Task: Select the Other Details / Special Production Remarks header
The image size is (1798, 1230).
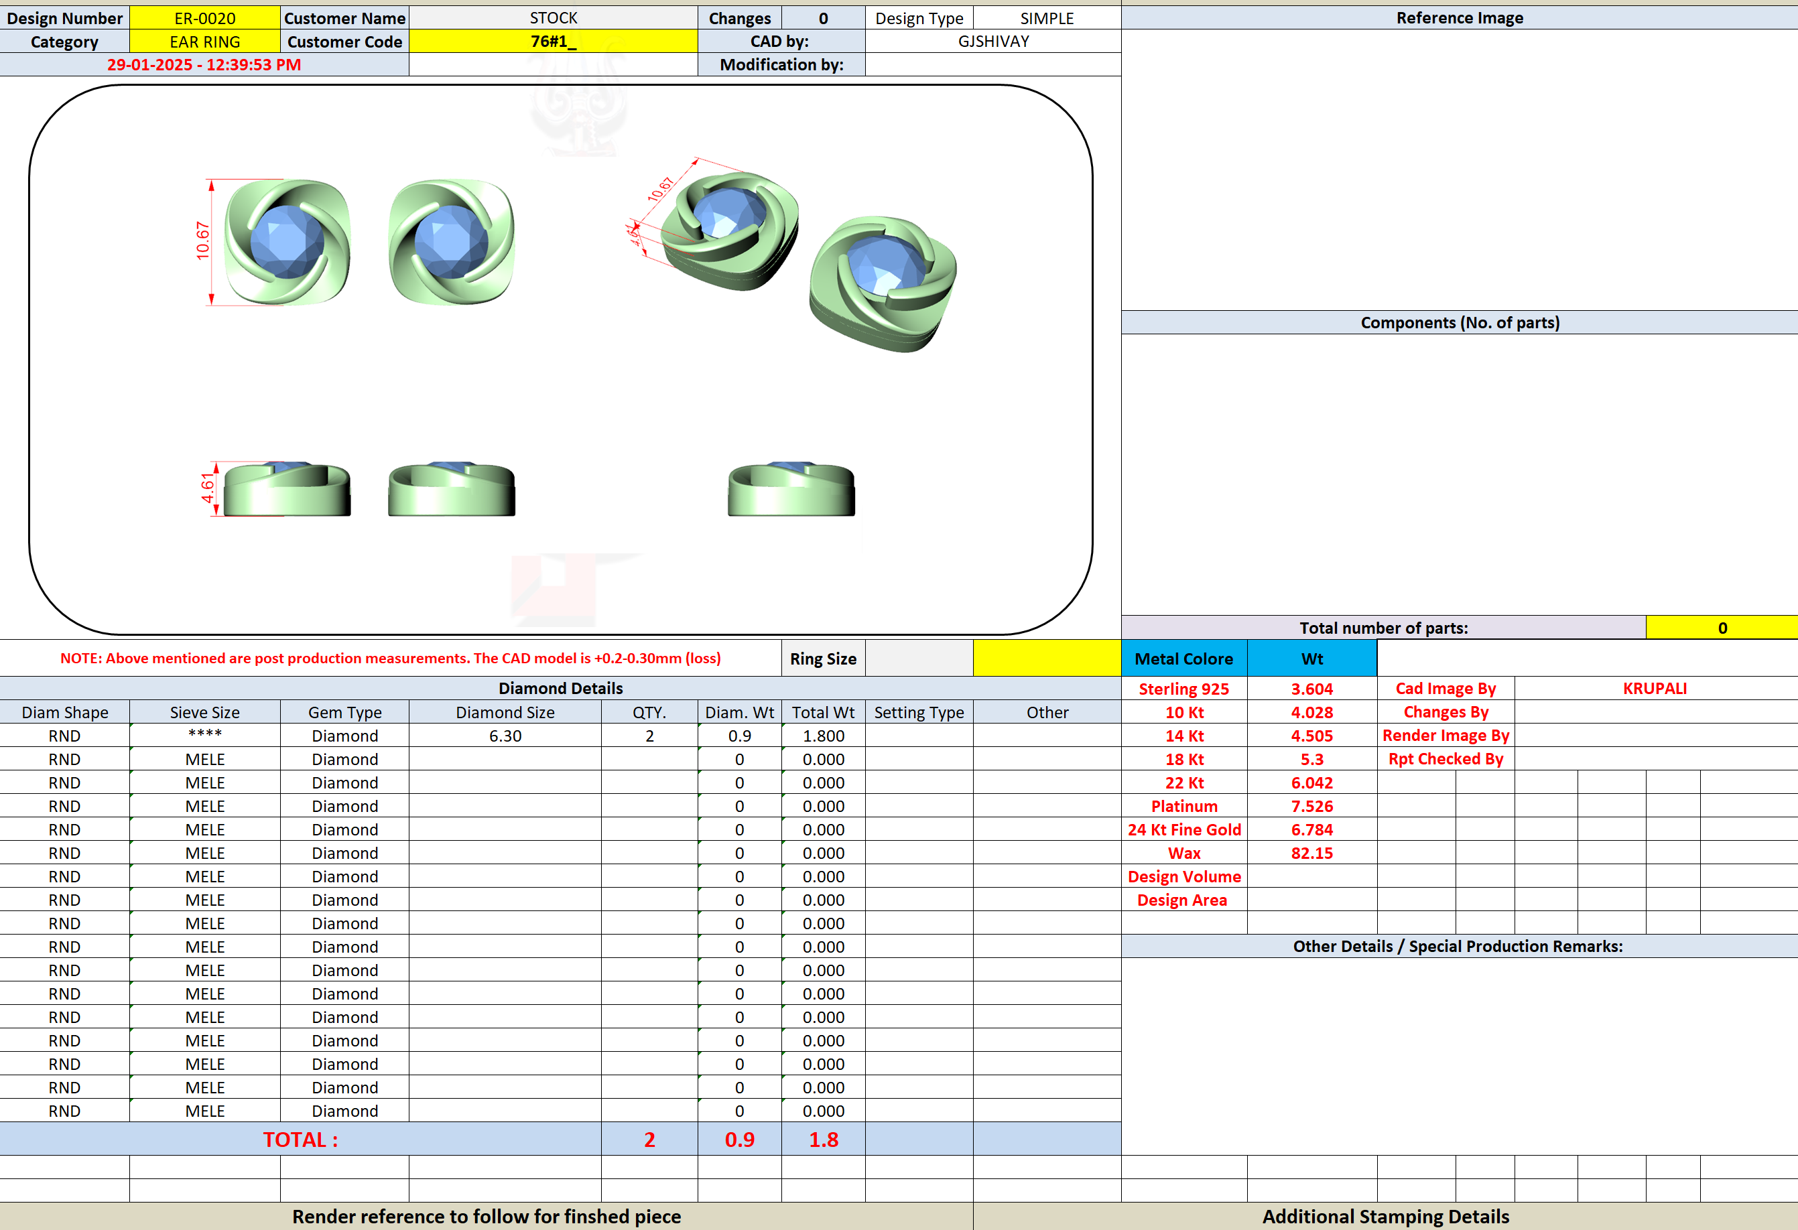Action: 1459,946
